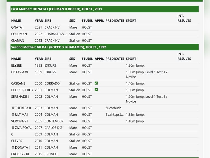Screen dimensions: 210x158
Task: Click the CONTENDER sire for VERONA VII
Action: [x=54, y=121]
